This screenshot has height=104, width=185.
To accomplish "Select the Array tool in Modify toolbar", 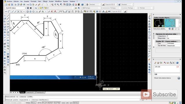I will tap(149, 27).
